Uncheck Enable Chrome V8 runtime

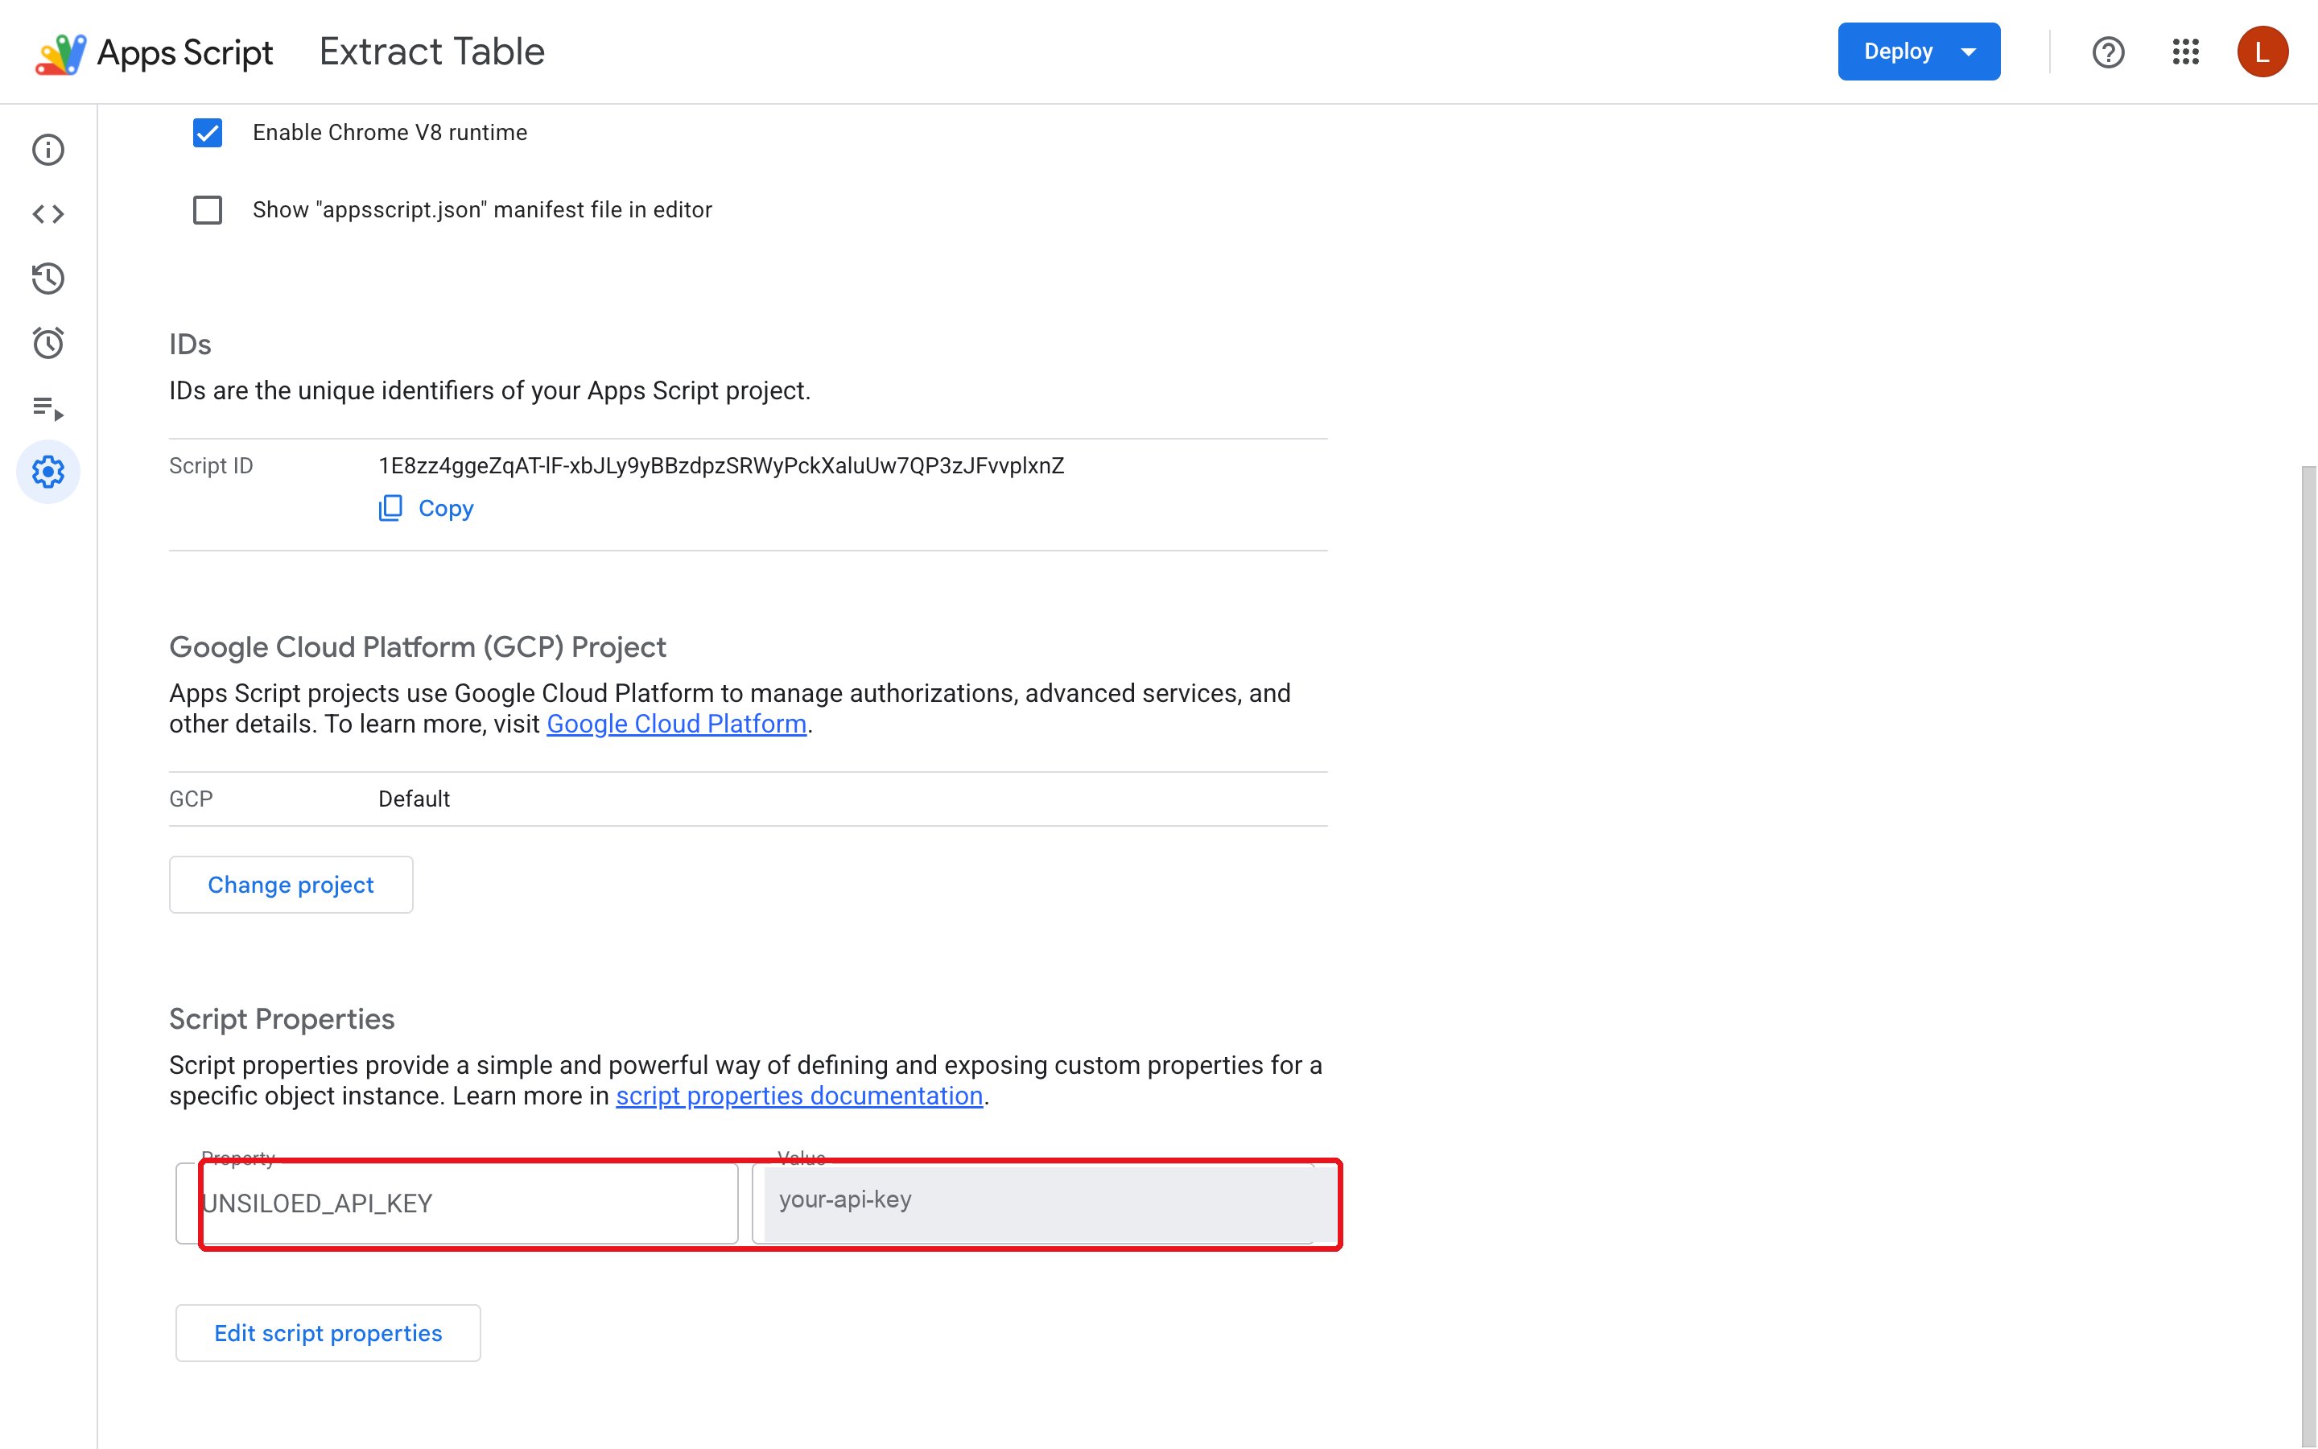click(x=208, y=132)
